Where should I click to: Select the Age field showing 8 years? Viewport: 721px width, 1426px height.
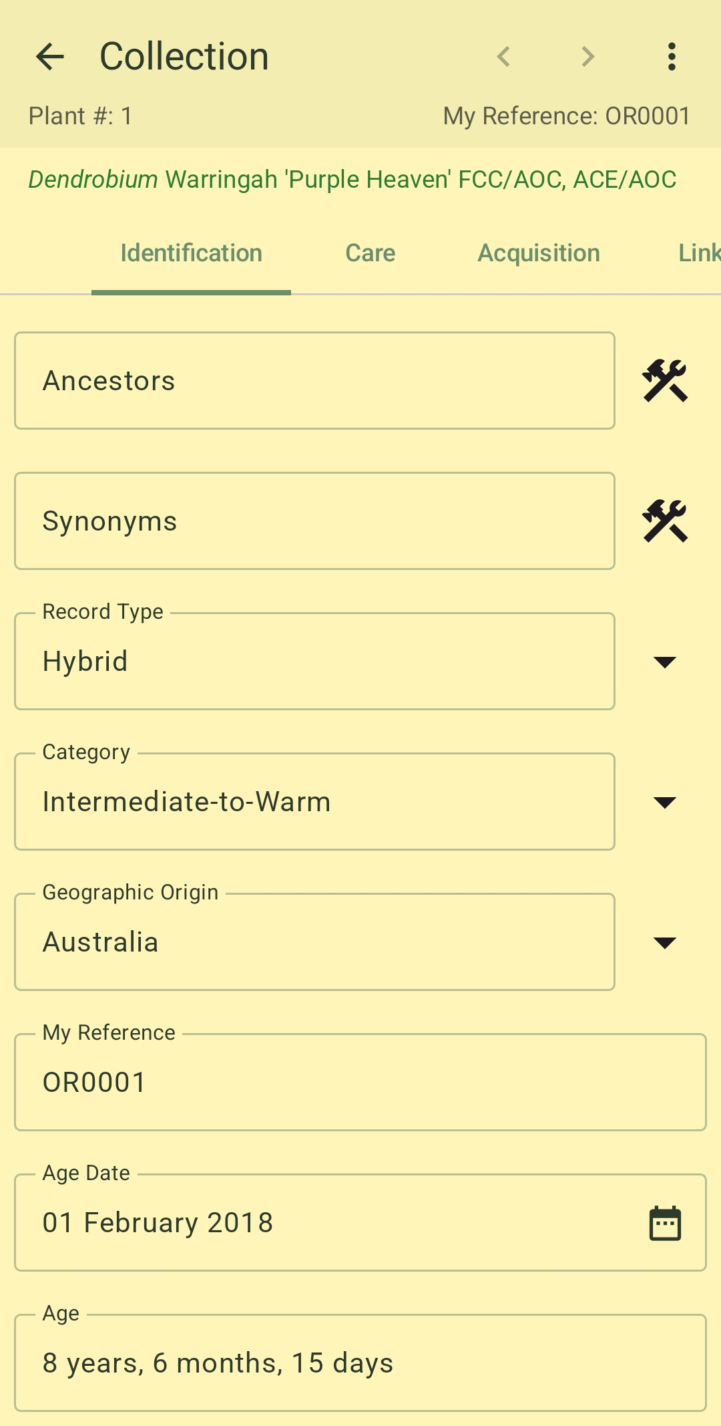(360, 1363)
